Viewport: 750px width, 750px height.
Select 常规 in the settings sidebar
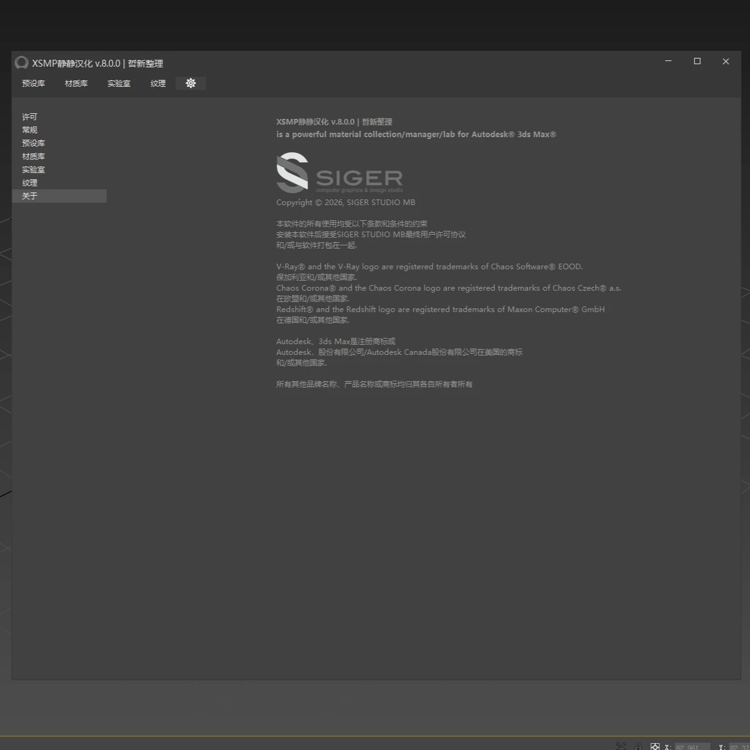coord(59,130)
